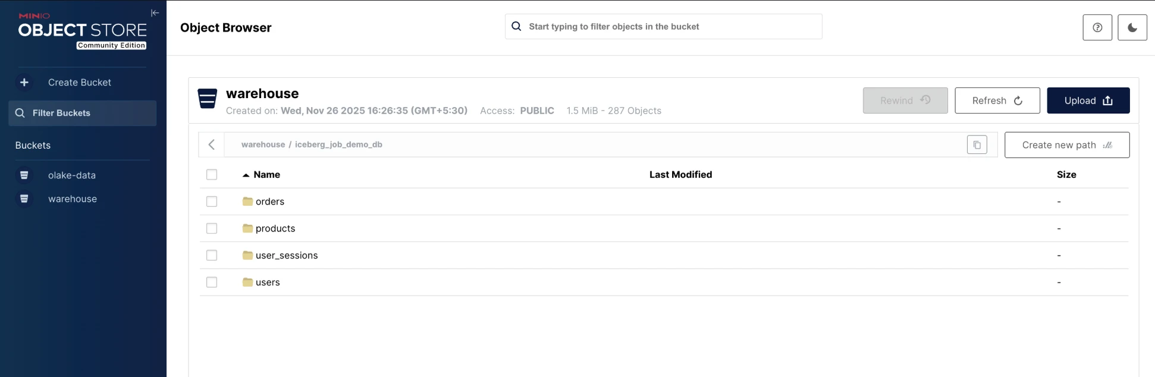Sort objects by Last Modified column
1155x377 pixels.
680,175
